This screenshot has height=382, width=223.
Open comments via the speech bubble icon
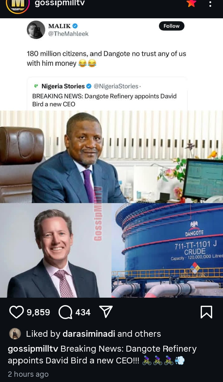(x=65, y=312)
